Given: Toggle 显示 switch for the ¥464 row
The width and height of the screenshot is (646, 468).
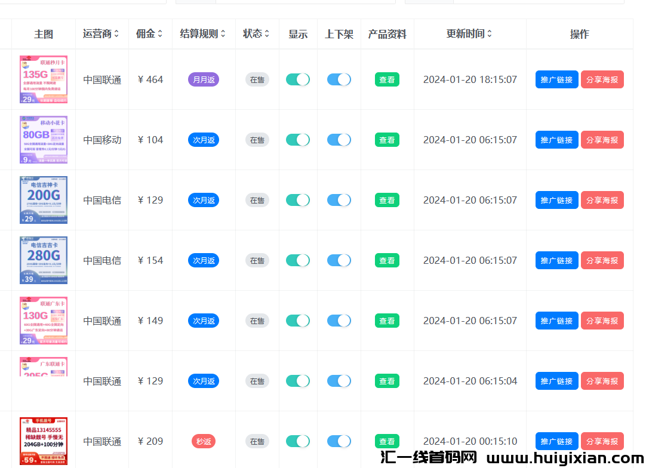Looking at the screenshot, I should pos(297,79).
